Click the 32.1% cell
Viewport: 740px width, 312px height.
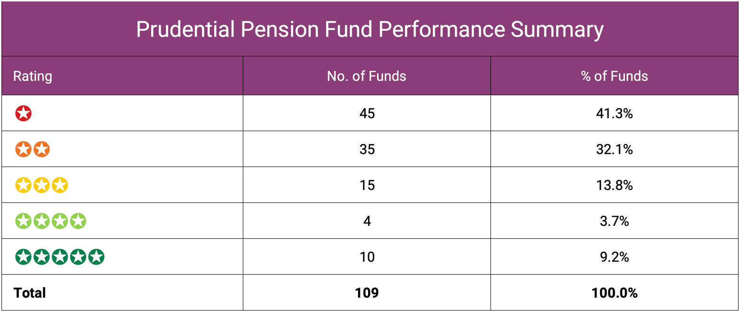[614, 149]
